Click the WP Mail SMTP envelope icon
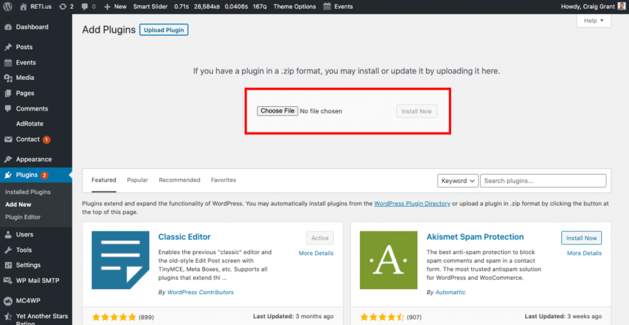Image resolution: width=629 pixels, height=325 pixels. click(x=8, y=281)
